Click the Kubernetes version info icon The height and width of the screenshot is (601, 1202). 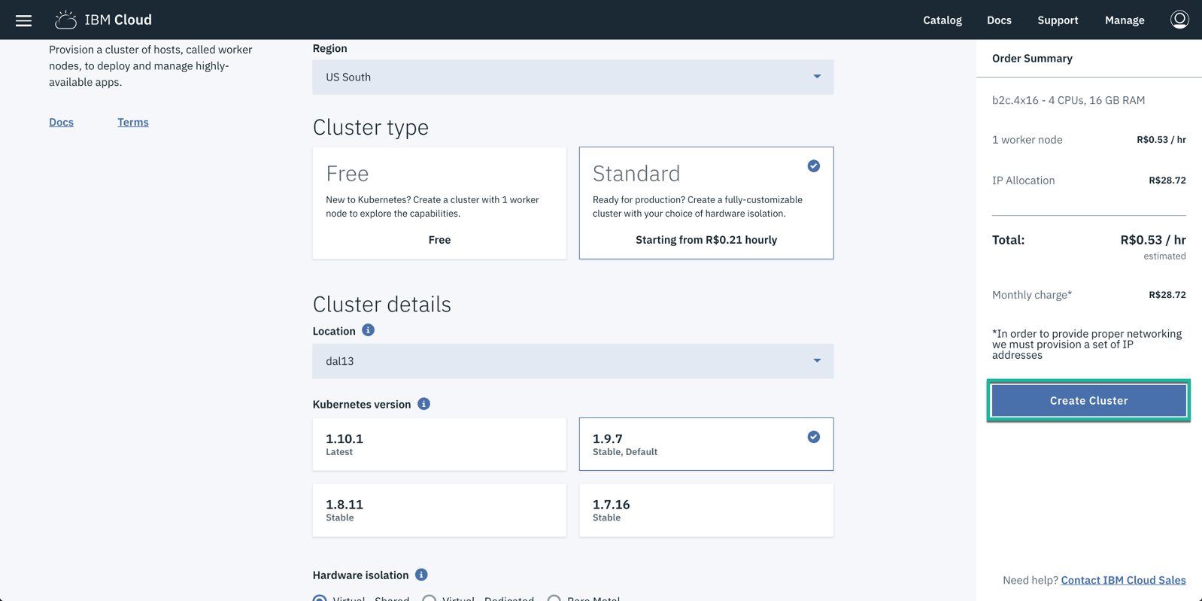pyautogui.click(x=423, y=404)
